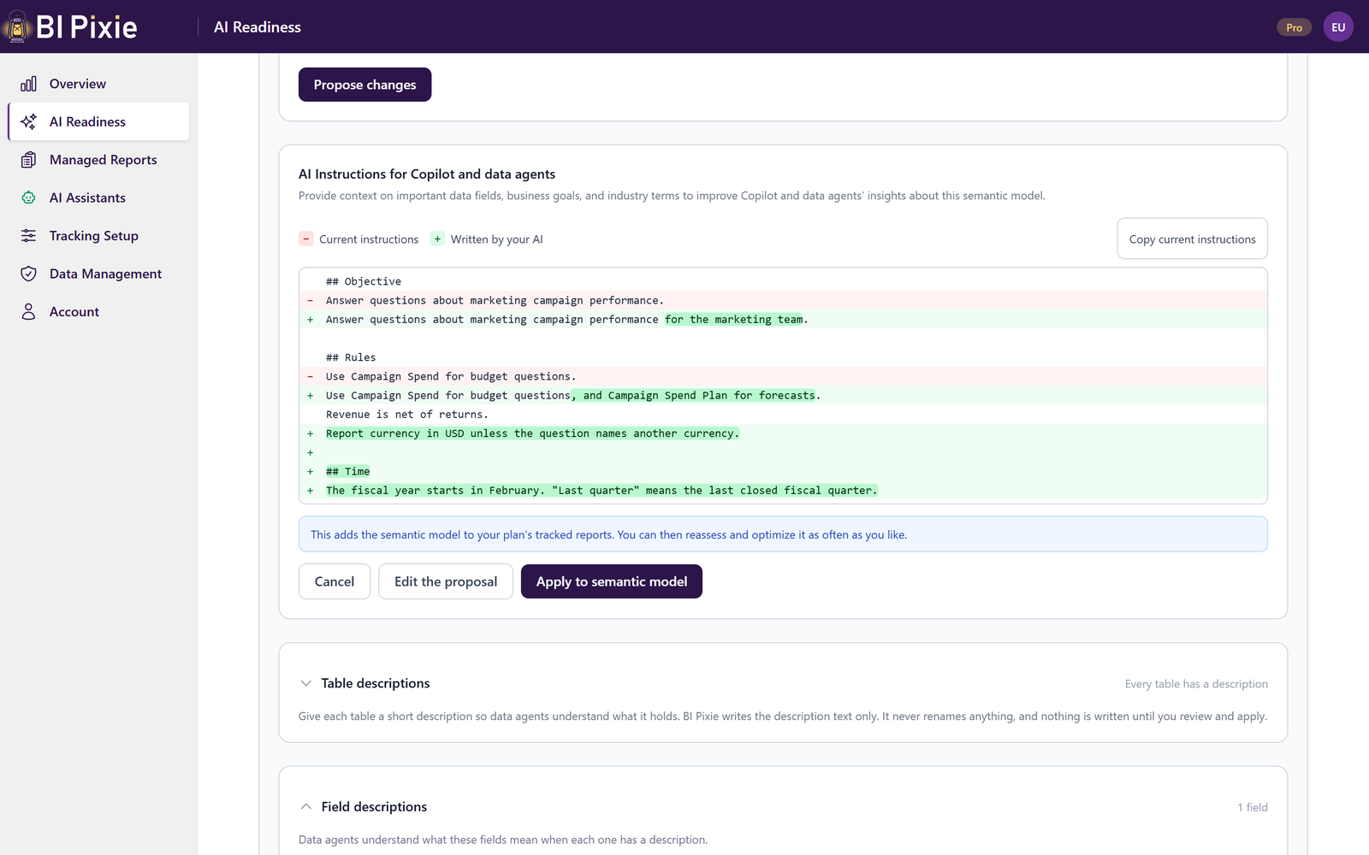Open Data Management
The height and width of the screenshot is (855, 1369).
(98, 274)
